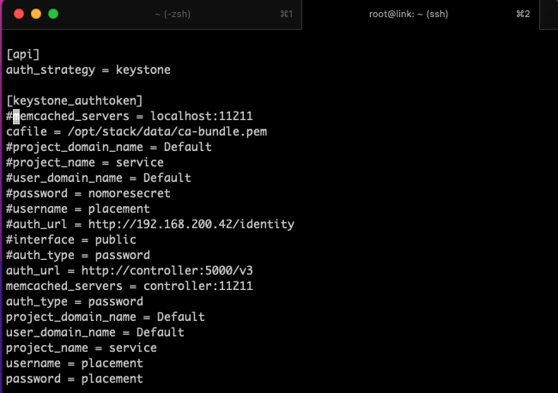
Task: Click the '#auth_type = password' commented line
Action: click(x=78, y=255)
